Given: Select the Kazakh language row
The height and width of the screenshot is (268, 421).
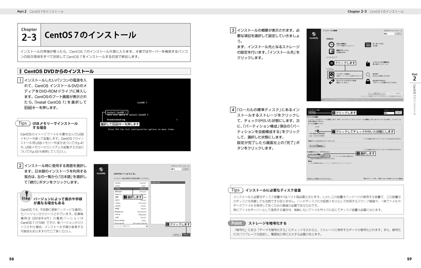Looking at the screenshot, I should (x=131, y=194).
